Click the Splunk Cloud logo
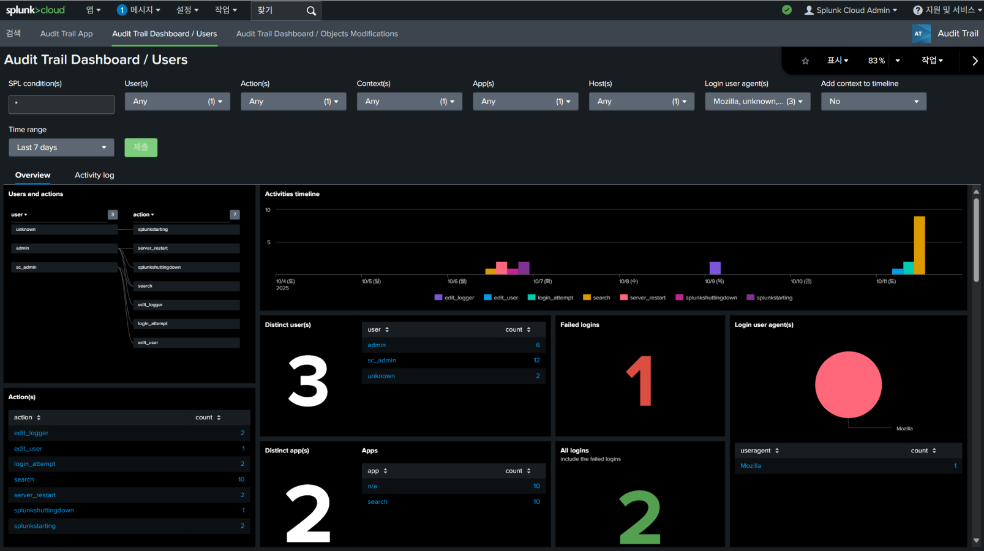The height and width of the screenshot is (551, 984). [36, 10]
